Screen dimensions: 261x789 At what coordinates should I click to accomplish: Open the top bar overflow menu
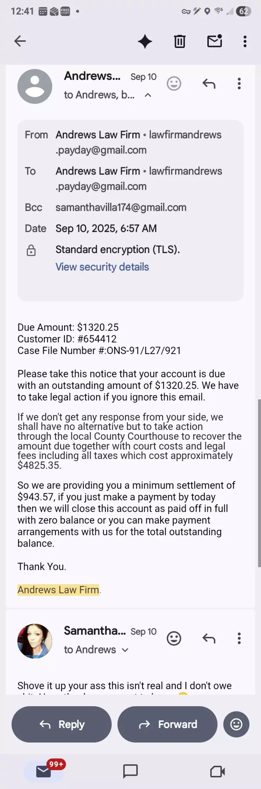(245, 41)
